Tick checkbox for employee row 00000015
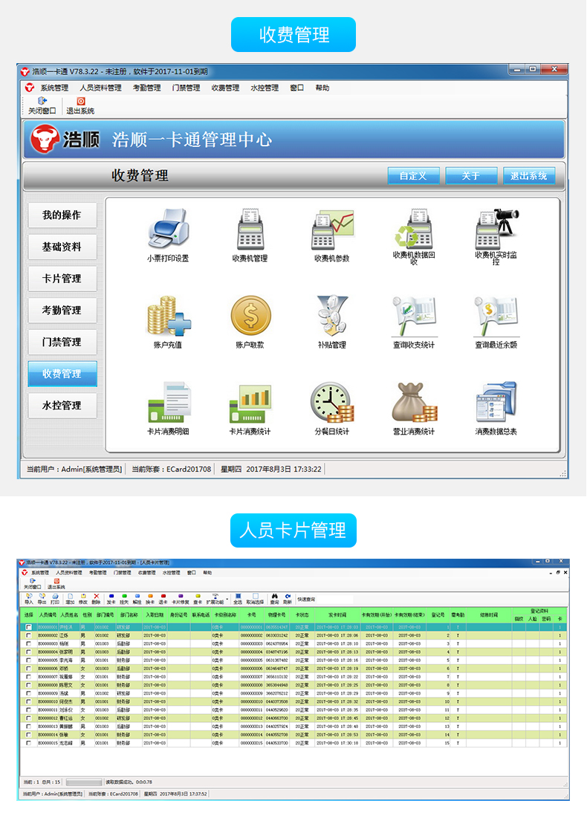The width and height of the screenshot is (587, 818). click(x=29, y=743)
